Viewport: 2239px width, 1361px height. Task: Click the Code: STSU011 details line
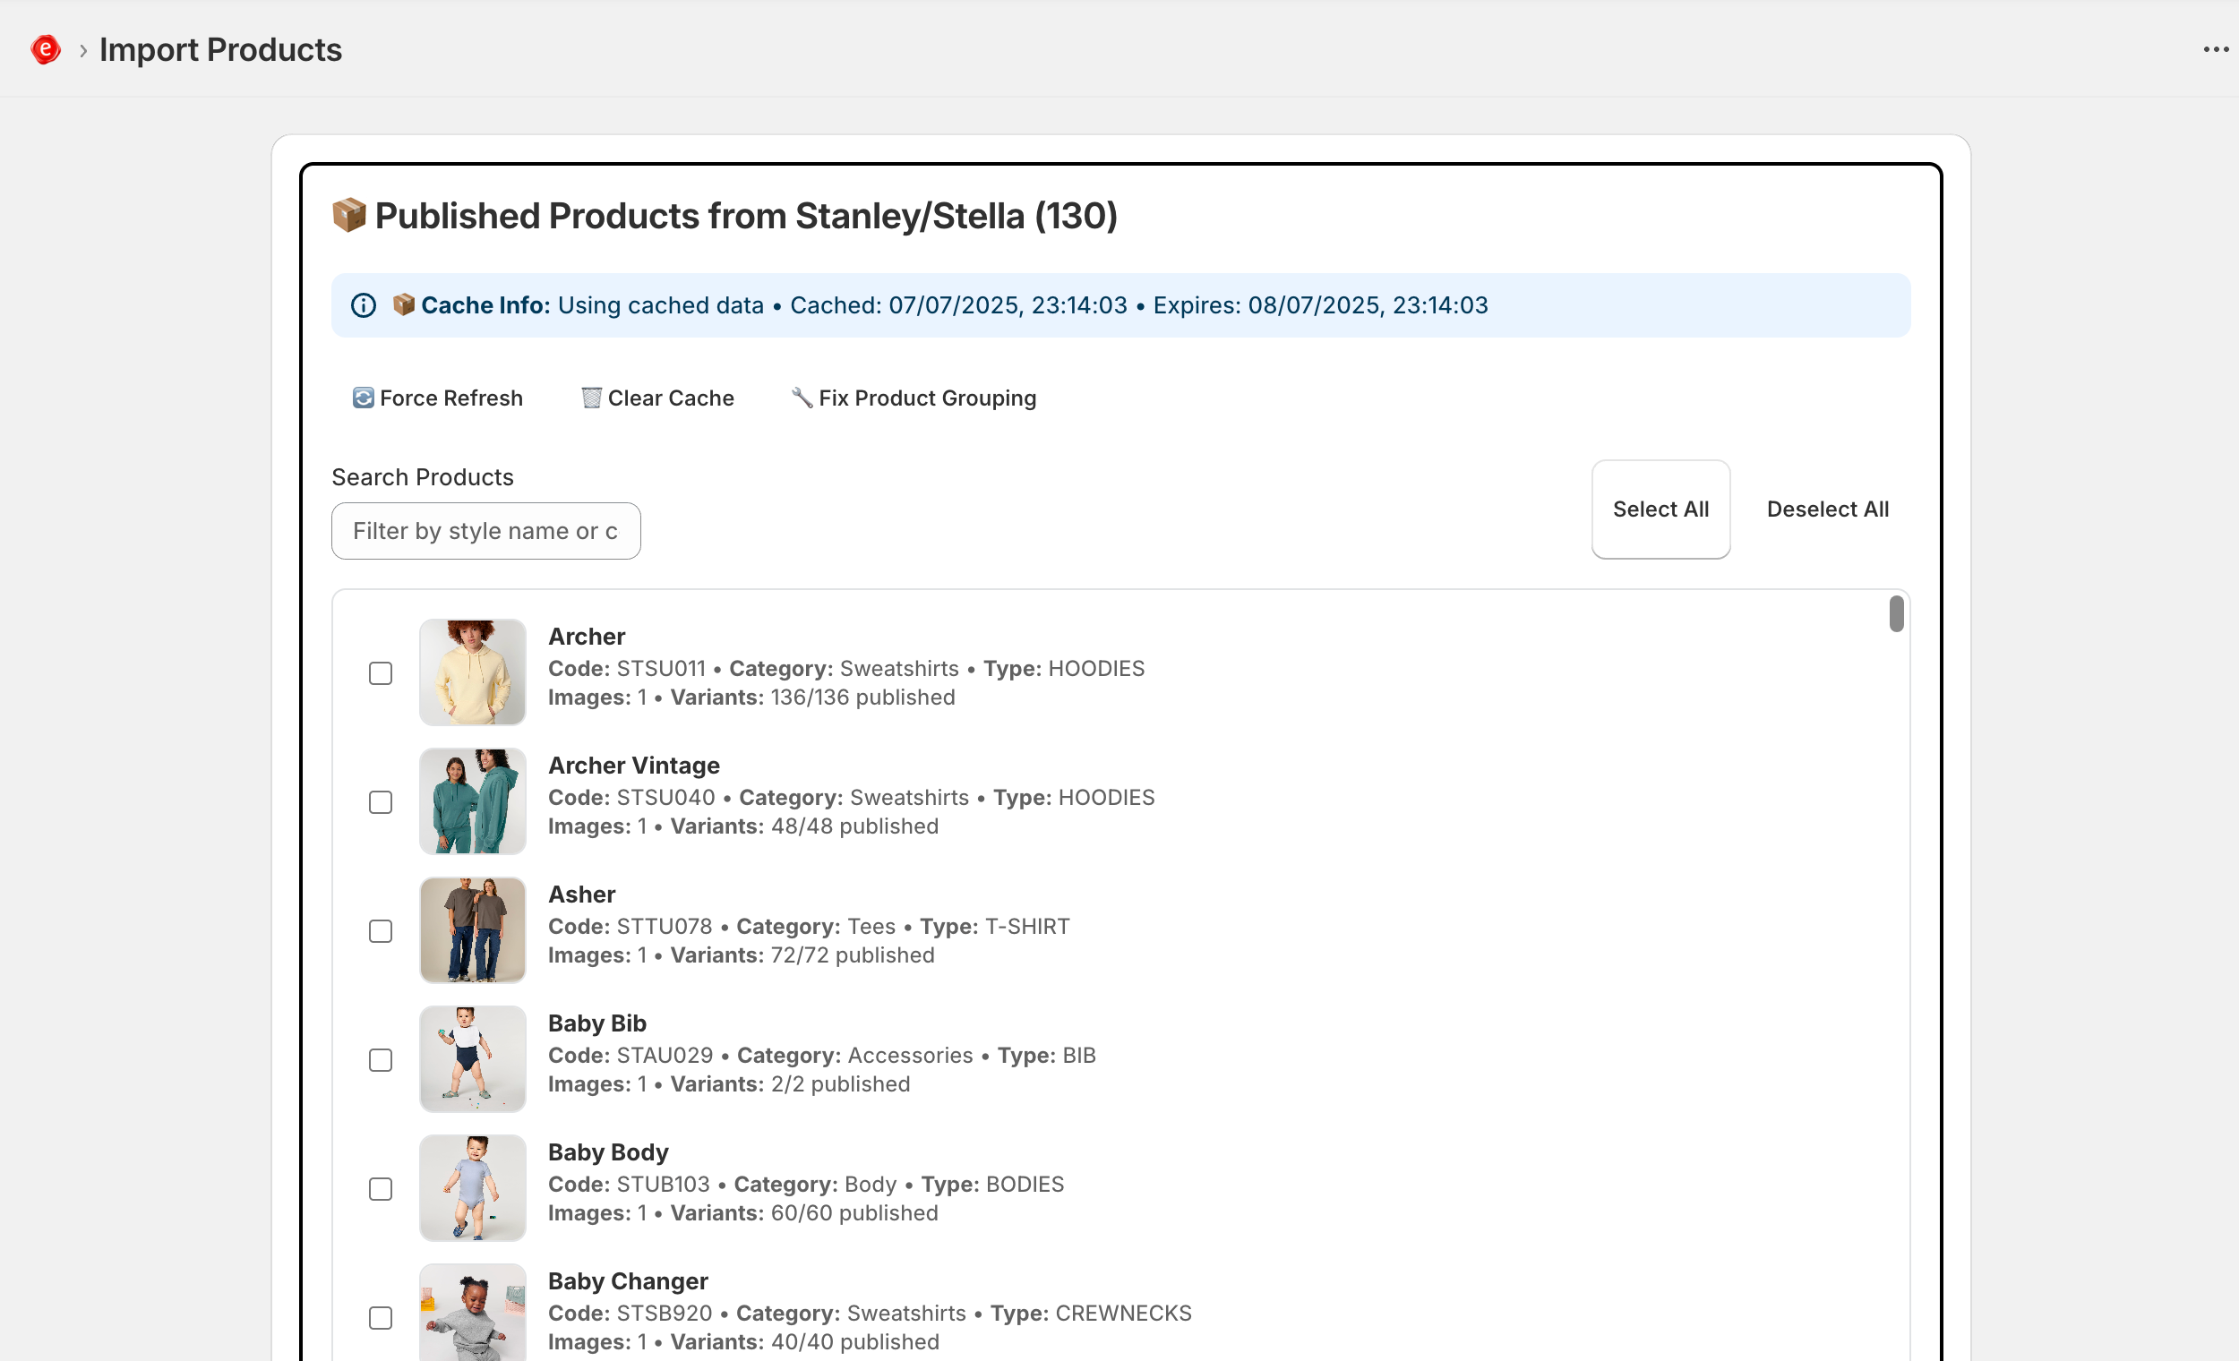point(846,669)
